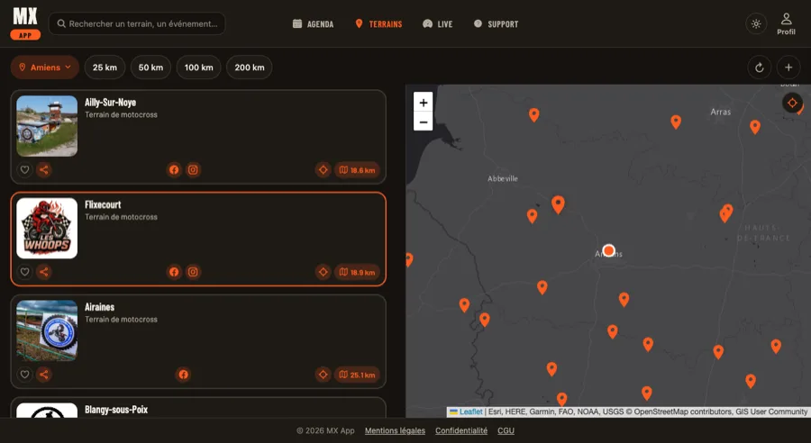Open CGU link
Screen dimensions: 811x443
pos(506,430)
